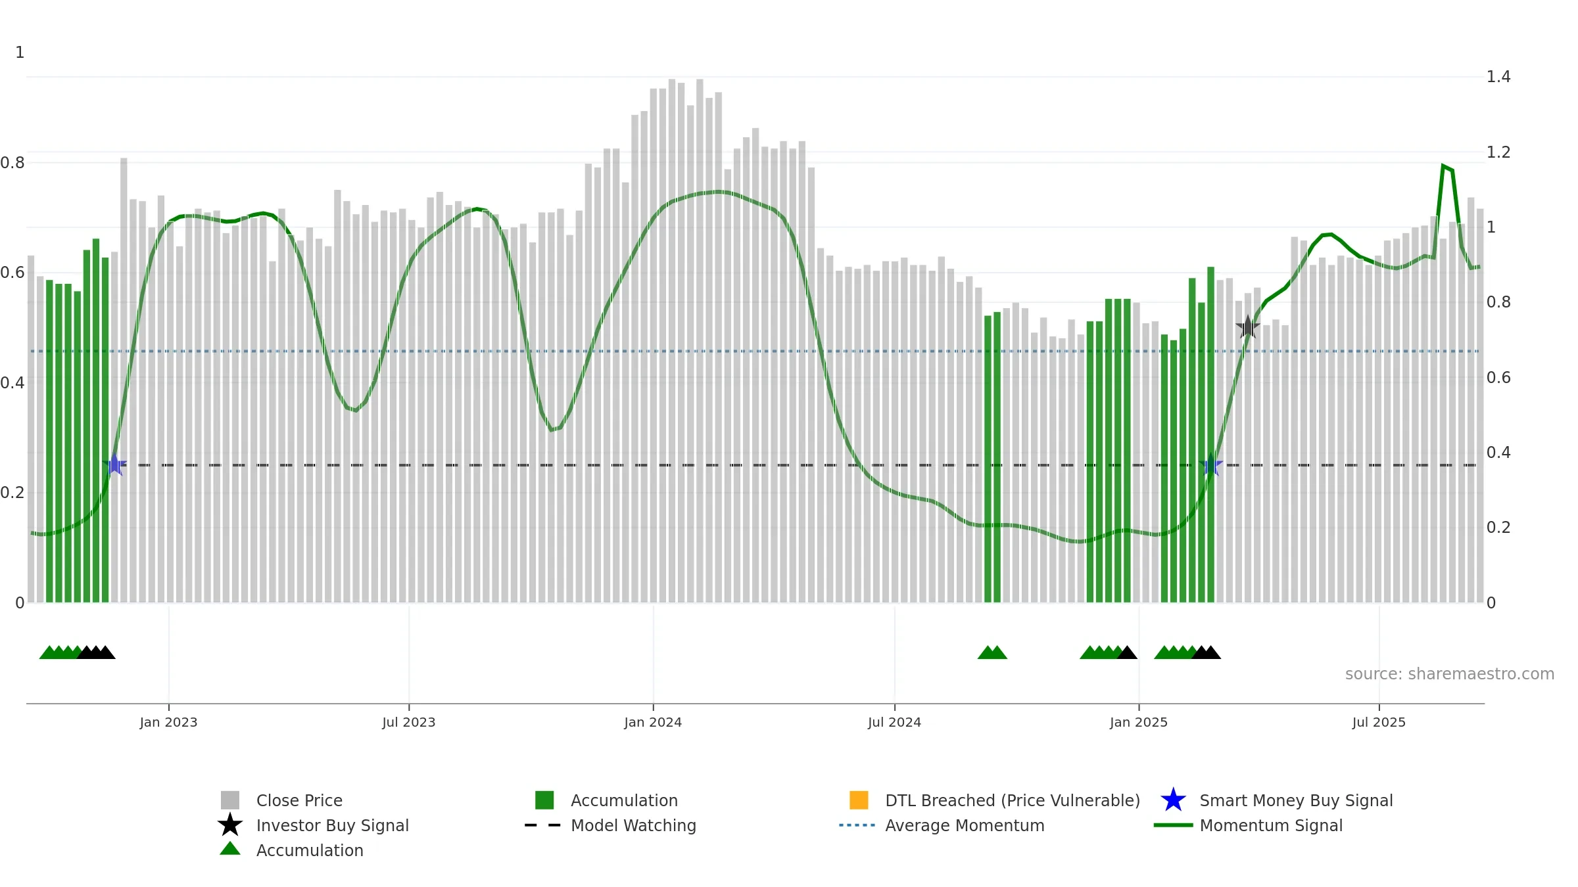Click the black Investor Buy star on chart
The width and height of the screenshot is (1578, 887).
pyautogui.click(x=1247, y=327)
